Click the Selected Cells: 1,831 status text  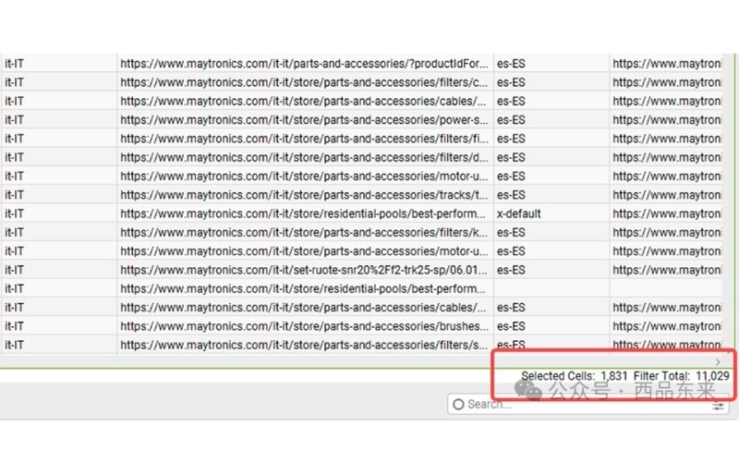(574, 376)
